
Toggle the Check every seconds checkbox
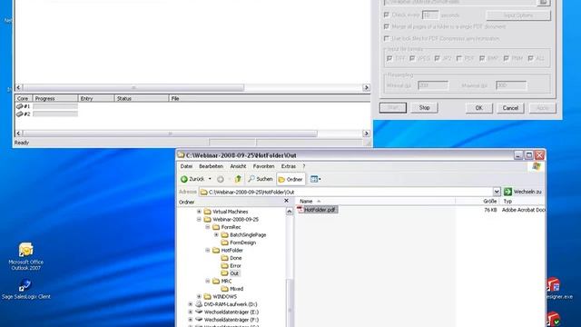387,15
